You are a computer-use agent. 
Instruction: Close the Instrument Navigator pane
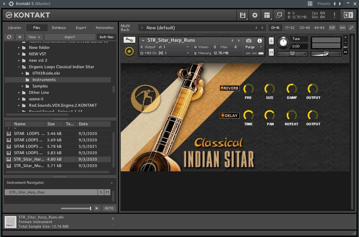click(x=111, y=183)
